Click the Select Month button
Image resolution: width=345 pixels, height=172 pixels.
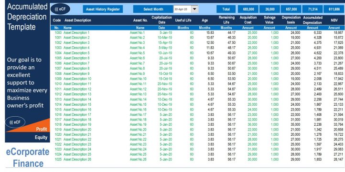[153, 9]
